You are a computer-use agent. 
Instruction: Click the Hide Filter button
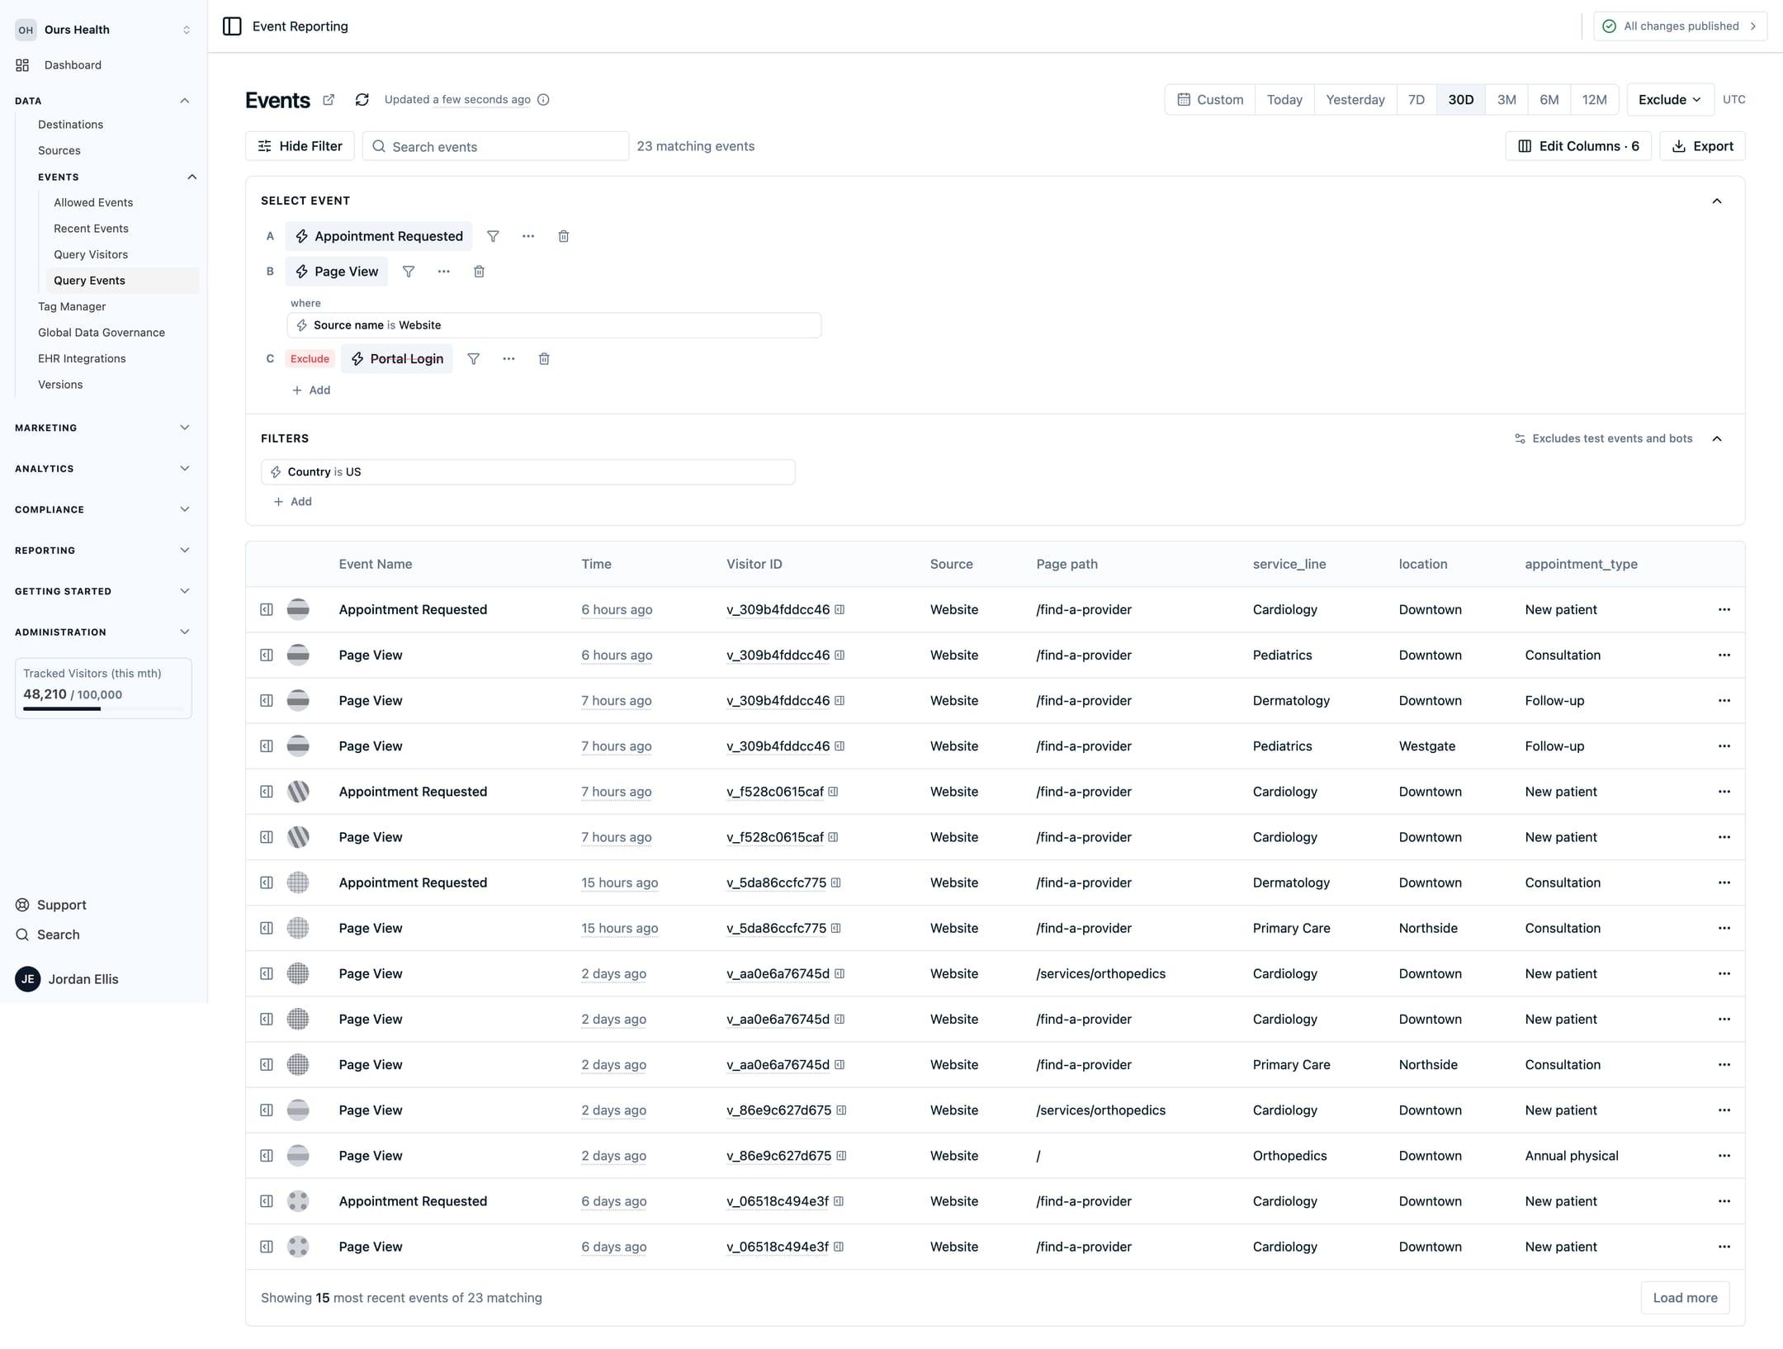300,146
